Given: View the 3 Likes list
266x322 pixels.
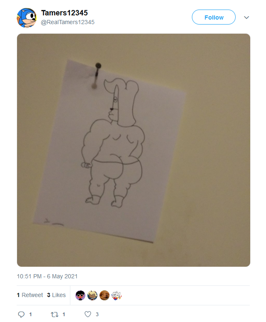Looking at the screenshot, I should 56,295.
